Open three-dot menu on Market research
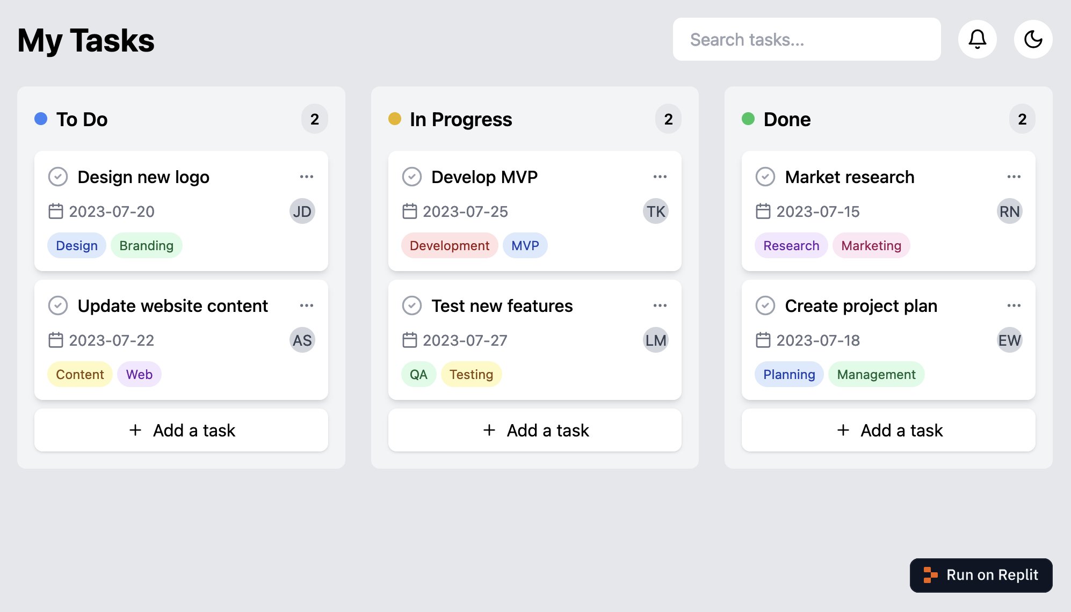The width and height of the screenshot is (1071, 612). point(1014,177)
